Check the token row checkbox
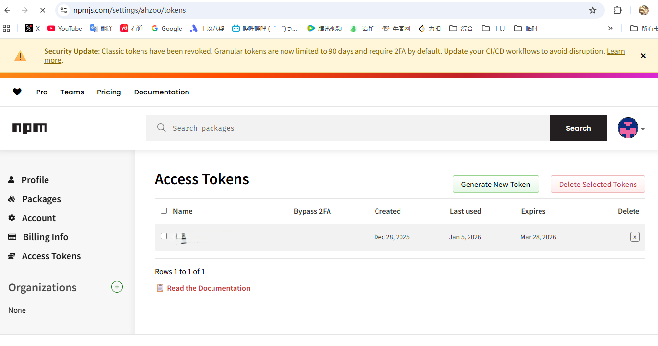This screenshot has height=346, width=658. [164, 236]
